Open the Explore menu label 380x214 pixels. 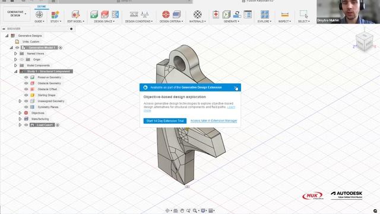click(x=264, y=21)
